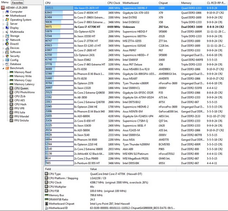The width and height of the screenshot is (228, 211).
Task: Select the Database icon in tree
Action: click(x=7, y=64)
